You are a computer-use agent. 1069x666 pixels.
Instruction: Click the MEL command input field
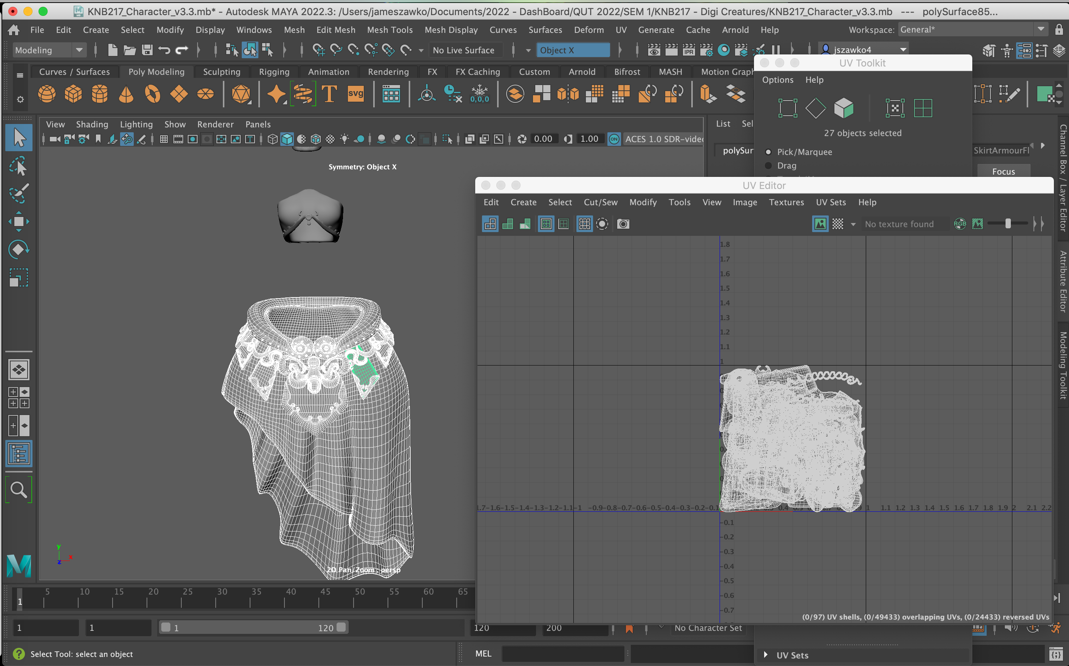(562, 654)
